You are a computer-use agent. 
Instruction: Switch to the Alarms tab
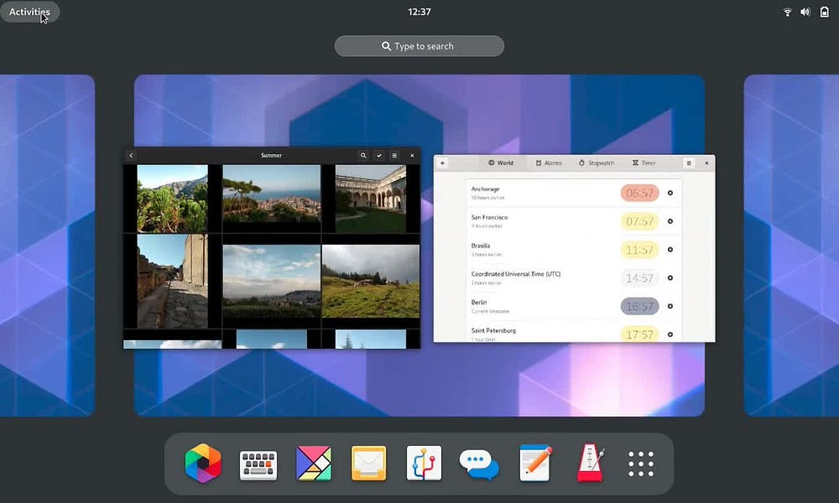coord(549,163)
